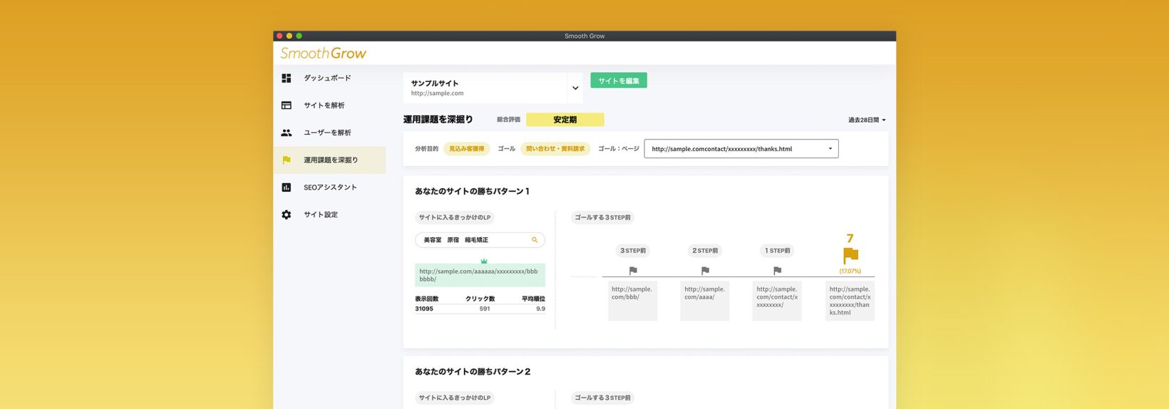
Task: Open the SEOアシスタント chart icon
Action: [x=286, y=187]
